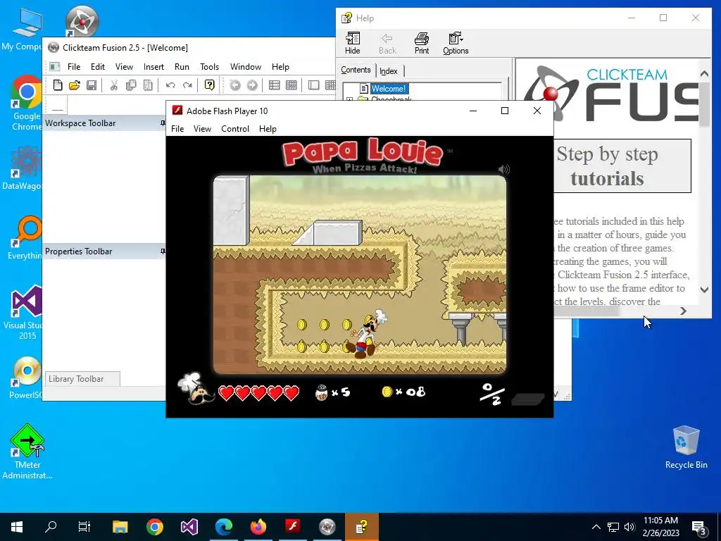Click the Step by step tutorials heading
The height and width of the screenshot is (541, 721).
(x=607, y=166)
